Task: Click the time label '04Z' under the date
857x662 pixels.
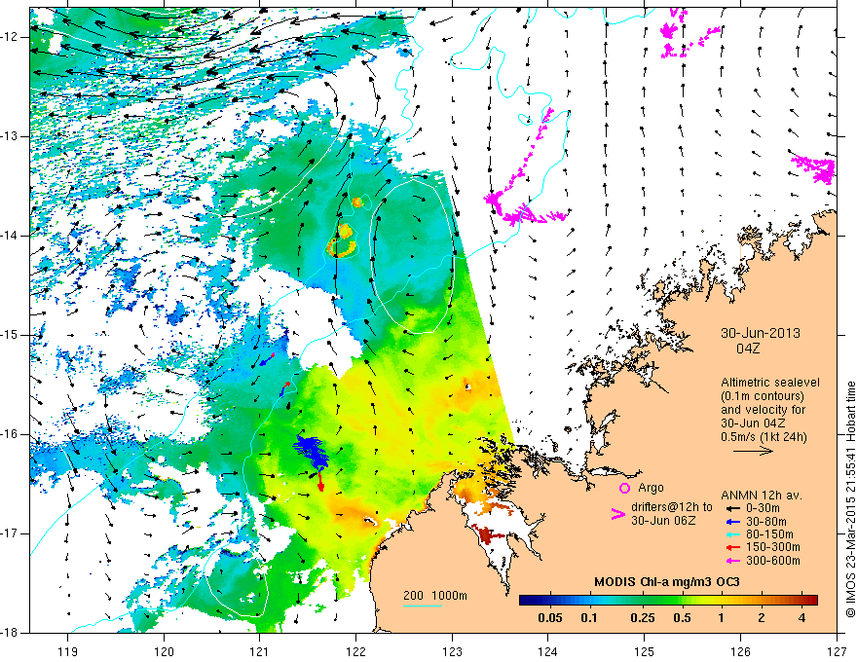Action: [748, 349]
